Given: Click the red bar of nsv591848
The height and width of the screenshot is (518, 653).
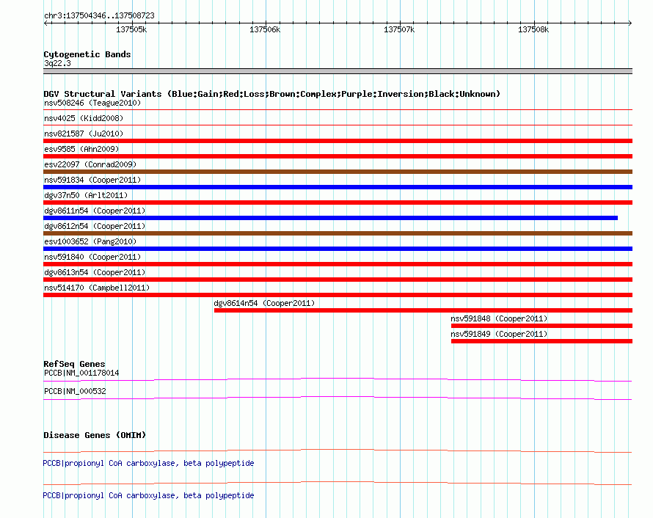Looking at the screenshot, I should pos(541,326).
